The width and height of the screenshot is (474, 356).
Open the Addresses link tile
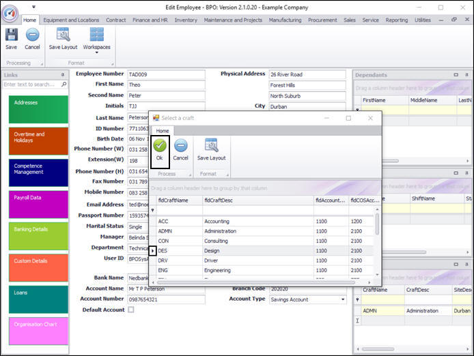point(38,109)
